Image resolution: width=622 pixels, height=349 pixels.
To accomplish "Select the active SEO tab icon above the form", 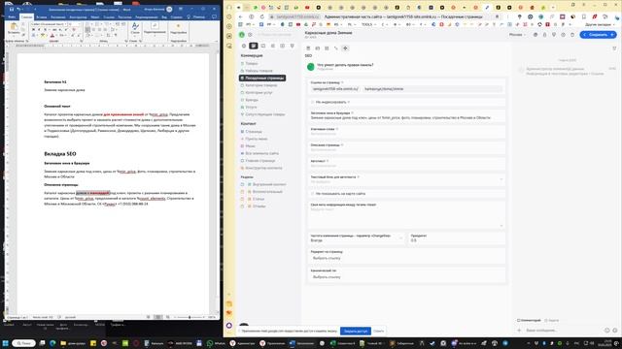I will 345,48.
